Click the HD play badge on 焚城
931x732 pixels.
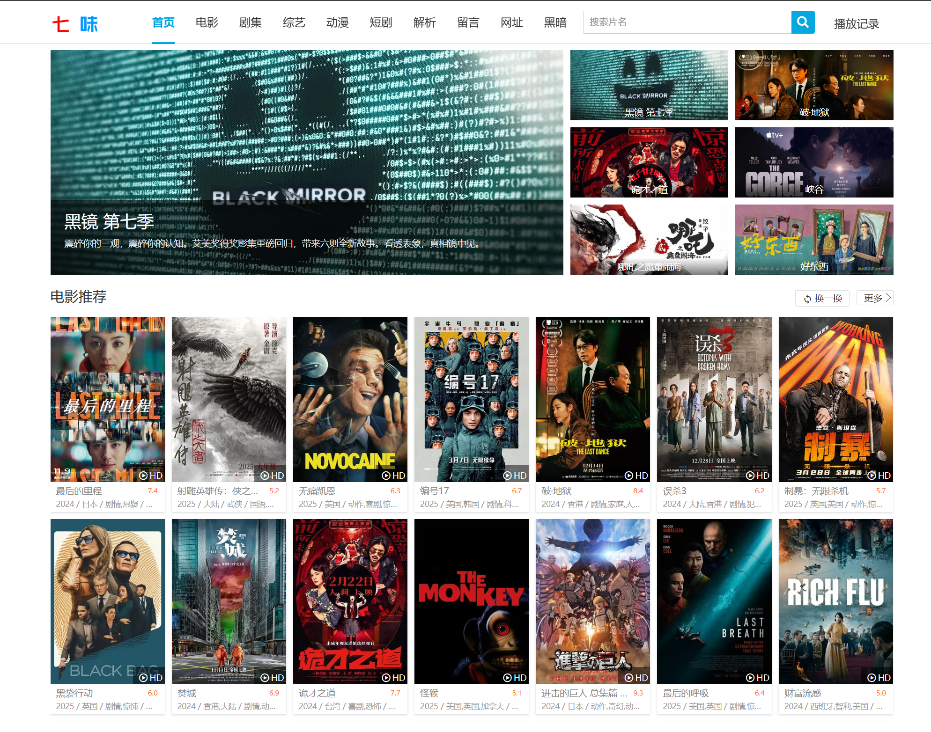(273, 678)
